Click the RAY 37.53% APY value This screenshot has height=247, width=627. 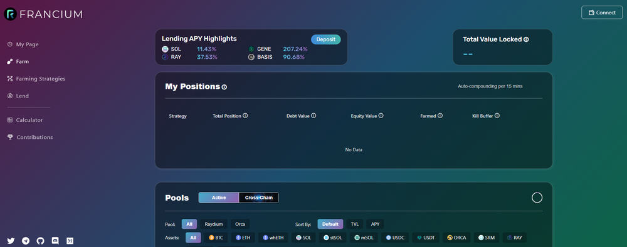(x=207, y=57)
